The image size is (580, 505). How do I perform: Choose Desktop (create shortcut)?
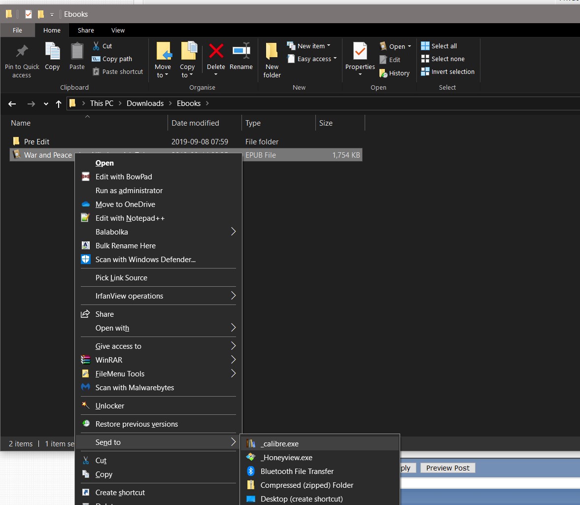tap(320, 499)
